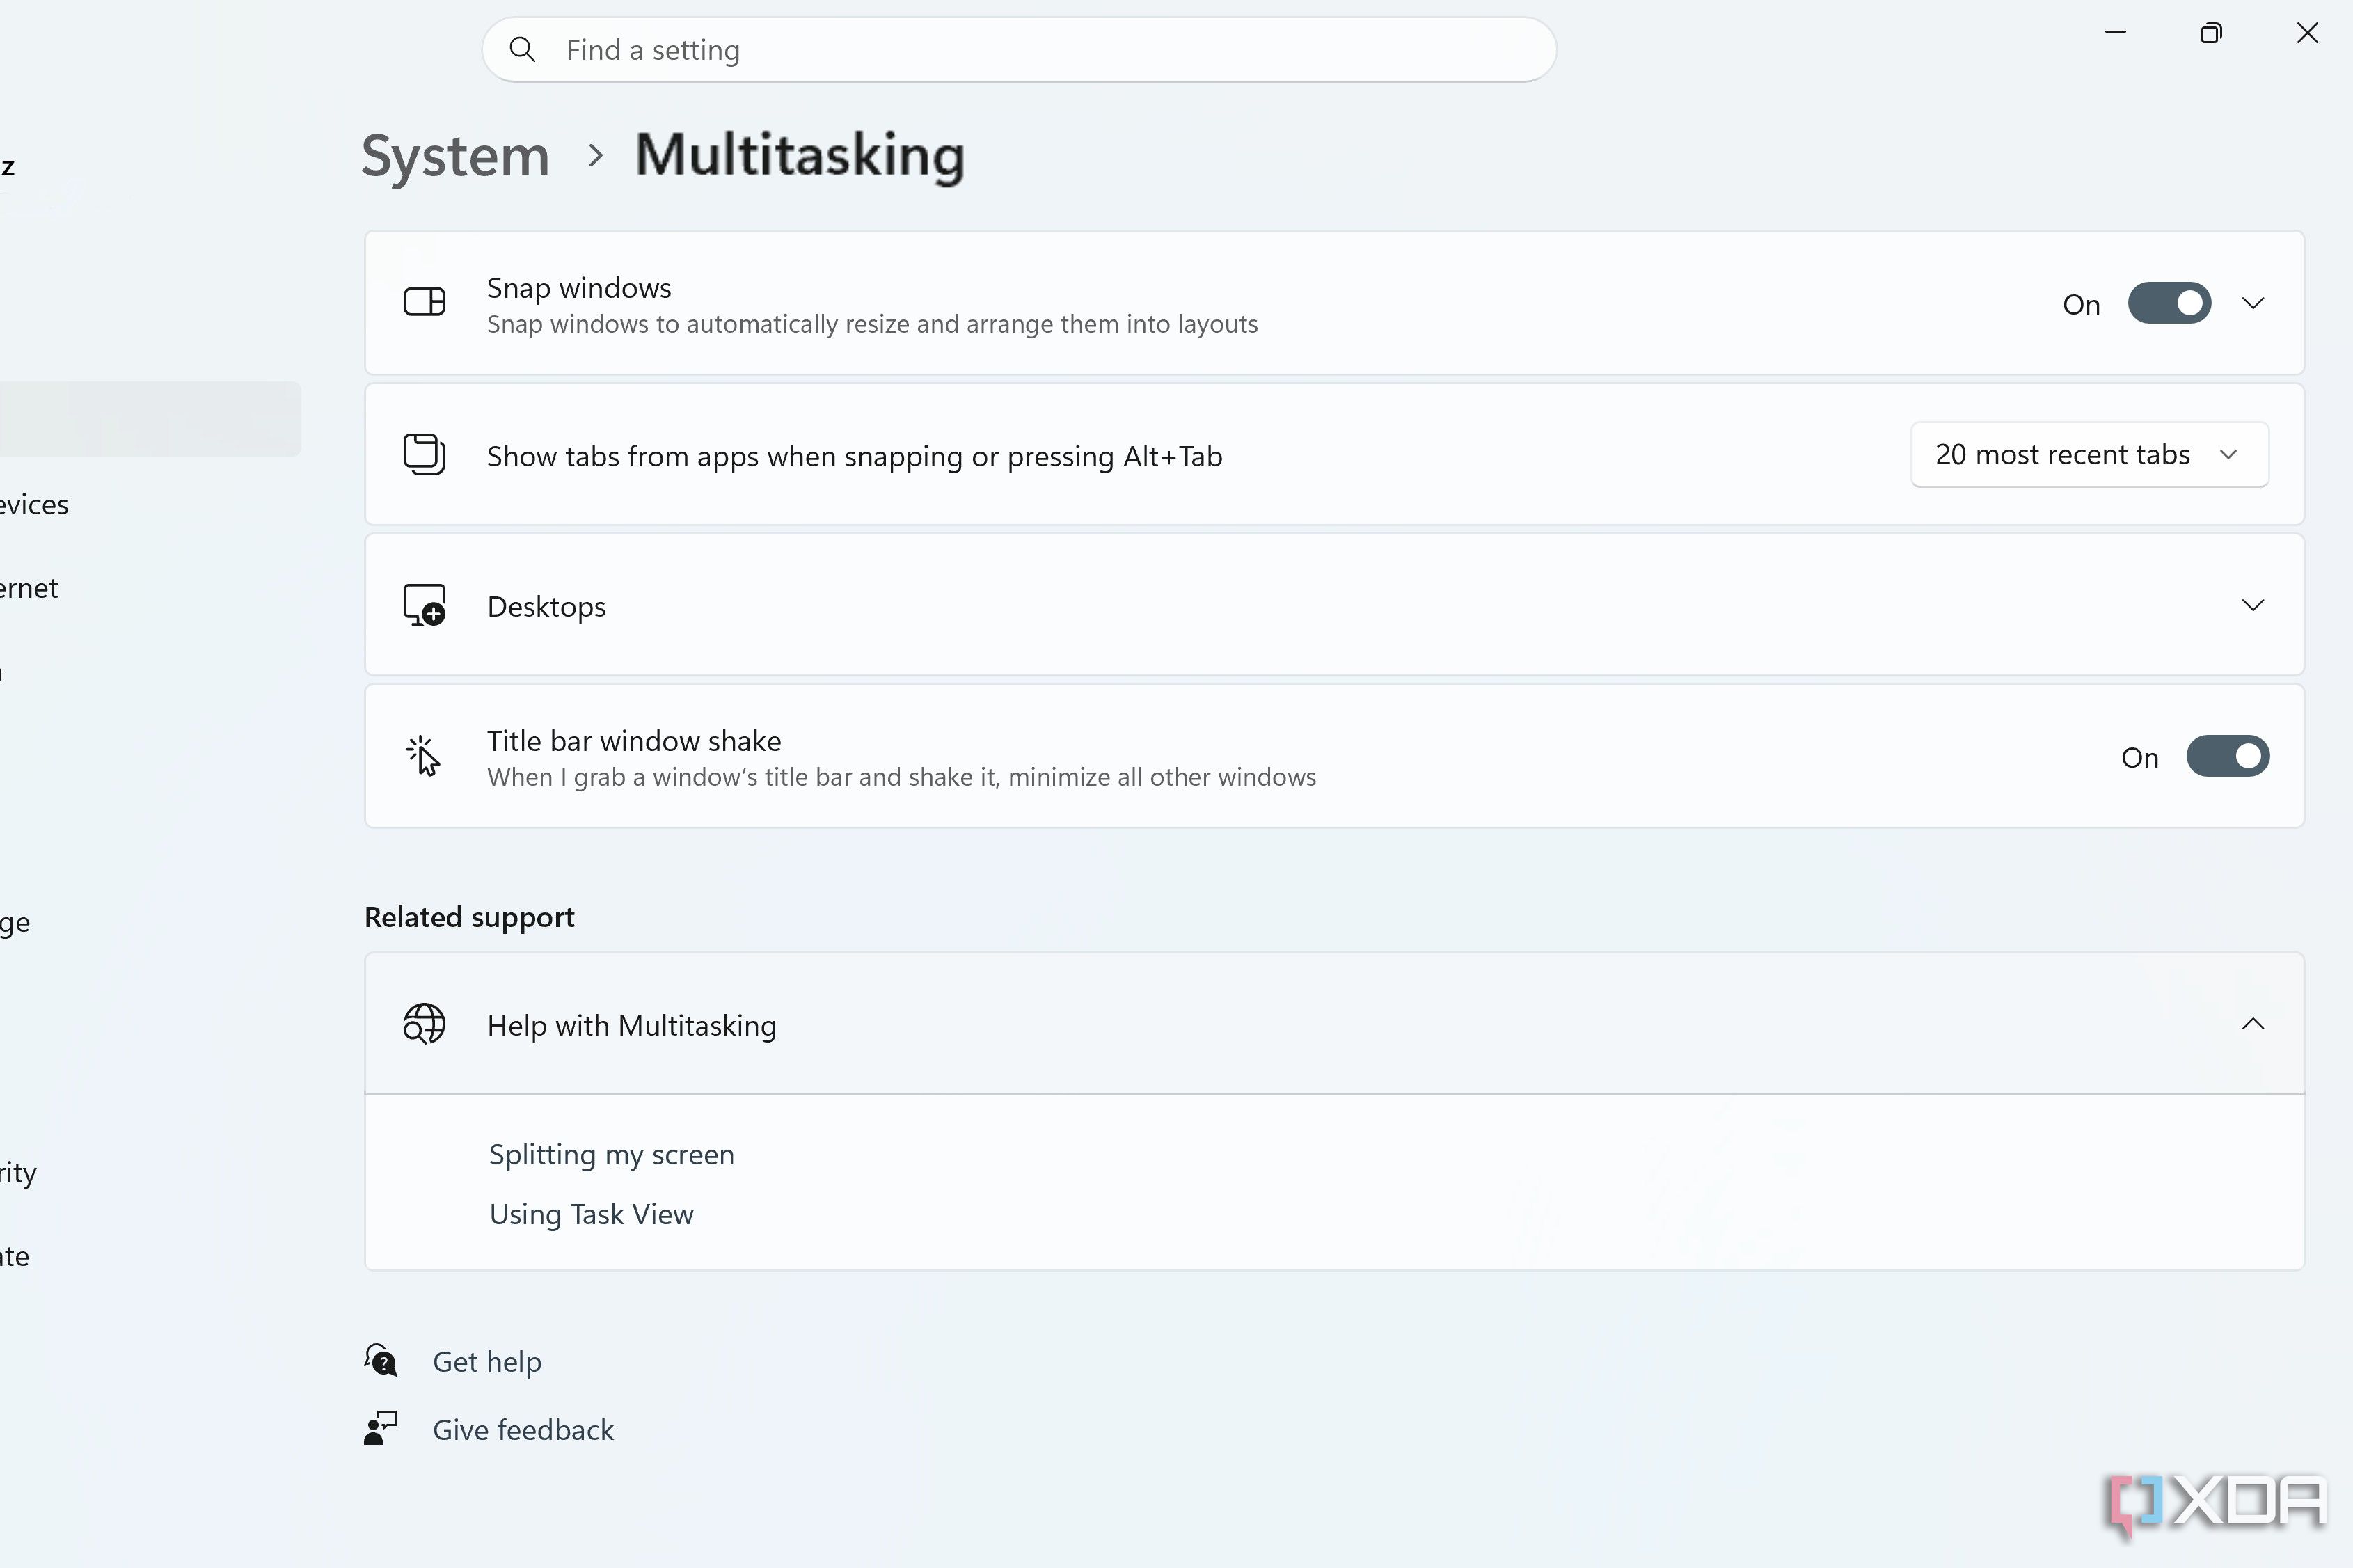The width and height of the screenshot is (2353, 1568).
Task: Click the search magnifier icon
Action: 522,49
